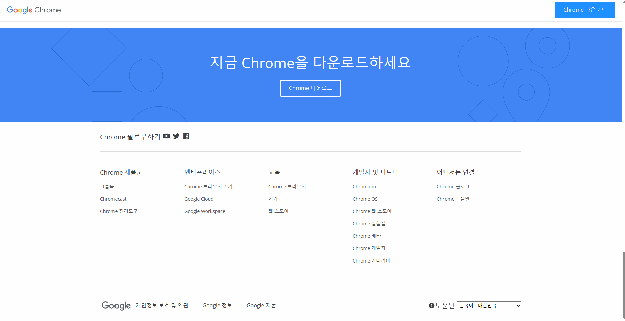625x321 pixels.
Task: Click the Chrome 다운로드 button in the blue banner
Action: coord(310,88)
